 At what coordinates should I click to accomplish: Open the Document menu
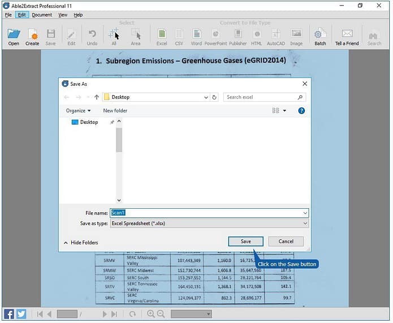tap(42, 15)
